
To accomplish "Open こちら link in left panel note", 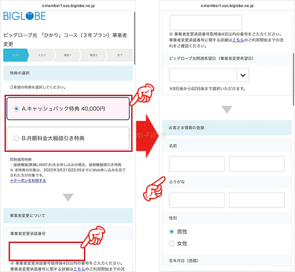I will (79, 269).
